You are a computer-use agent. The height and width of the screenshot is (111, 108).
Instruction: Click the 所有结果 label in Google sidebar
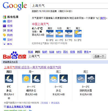point(13,17)
